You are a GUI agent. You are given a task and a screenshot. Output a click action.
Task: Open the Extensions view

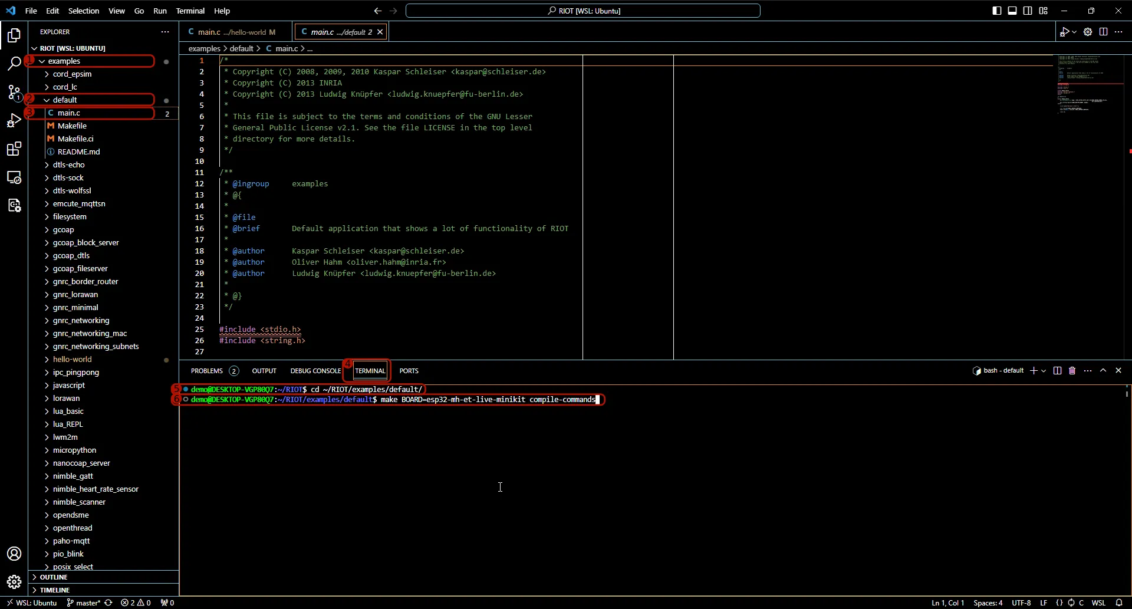pyautogui.click(x=13, y=149)
